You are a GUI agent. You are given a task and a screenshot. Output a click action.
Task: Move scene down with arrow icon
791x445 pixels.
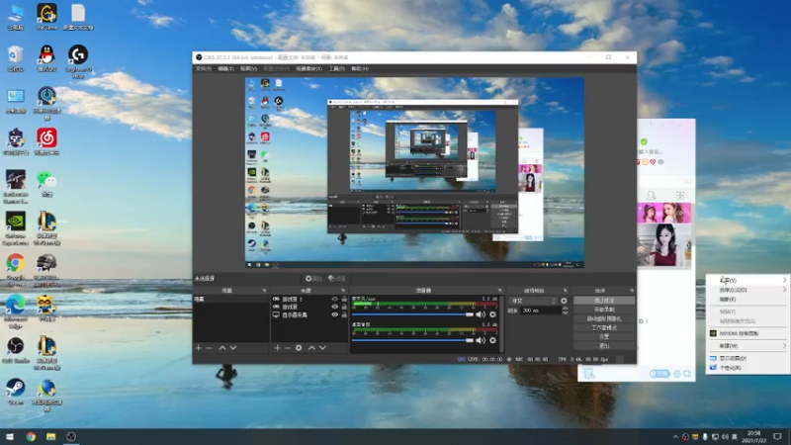coord(233,348)
